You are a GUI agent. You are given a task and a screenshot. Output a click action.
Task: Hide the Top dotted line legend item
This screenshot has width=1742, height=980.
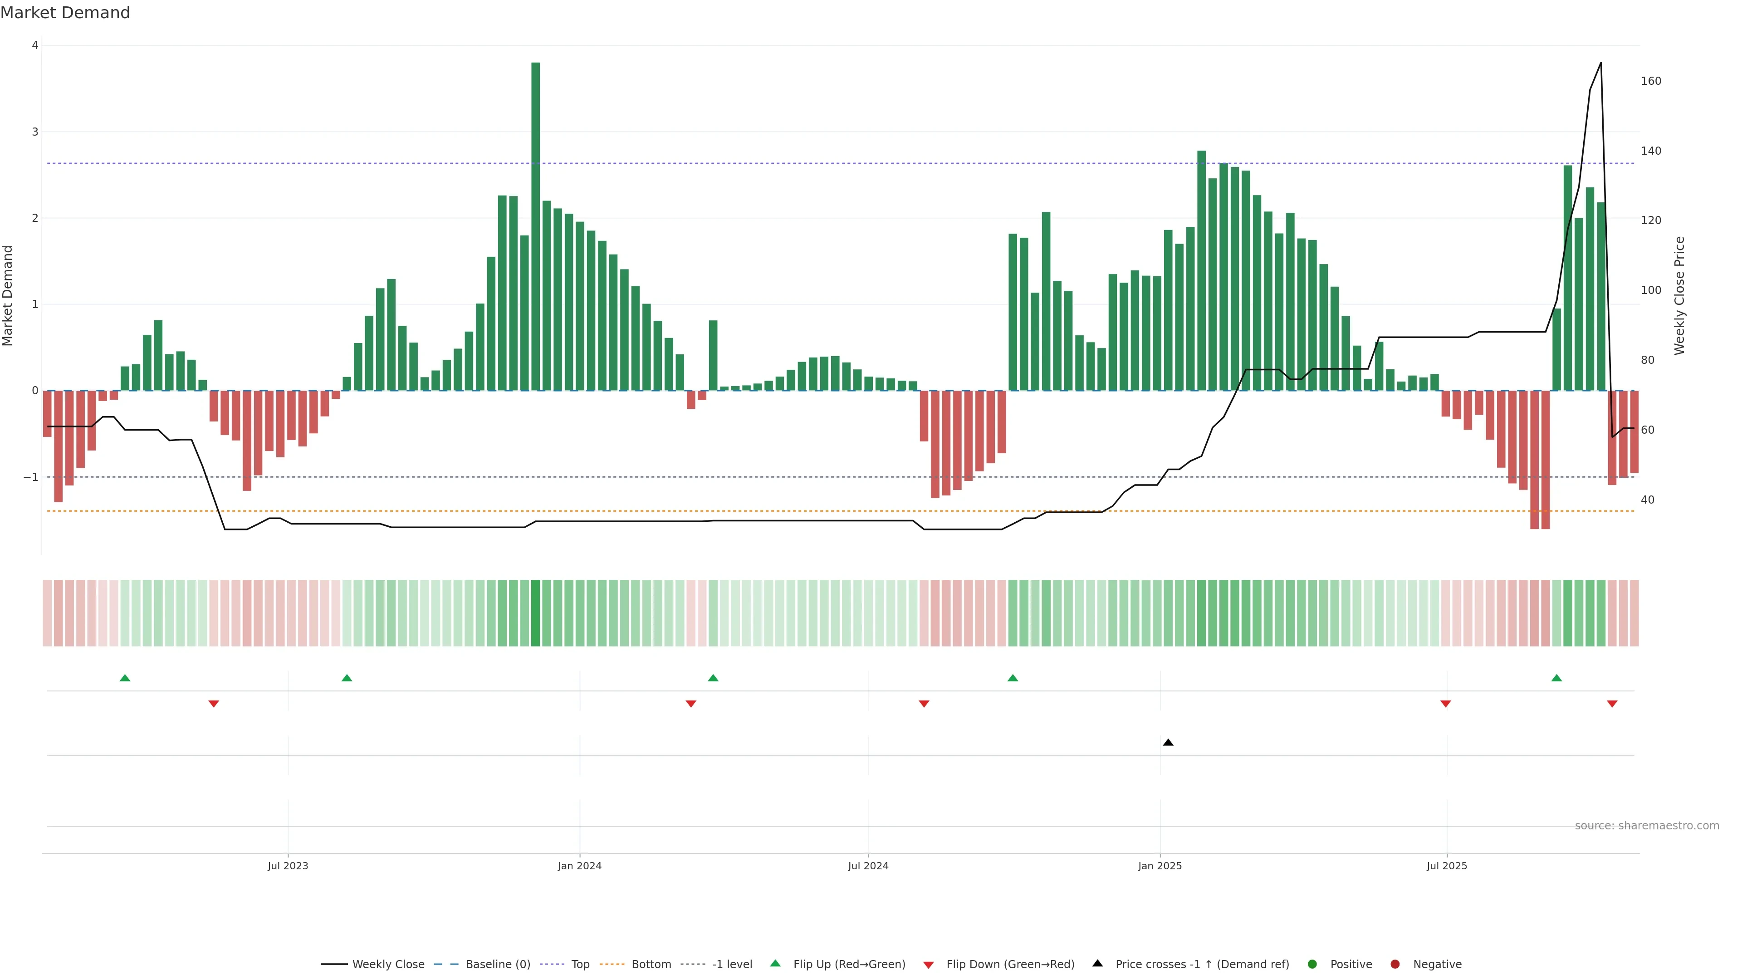pyautogui.click(x=580, y=965)
